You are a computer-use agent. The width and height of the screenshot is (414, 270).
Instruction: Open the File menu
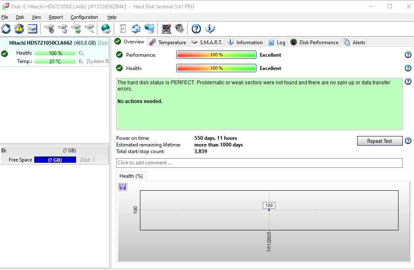pyautogui.click(x=5, y=17)
